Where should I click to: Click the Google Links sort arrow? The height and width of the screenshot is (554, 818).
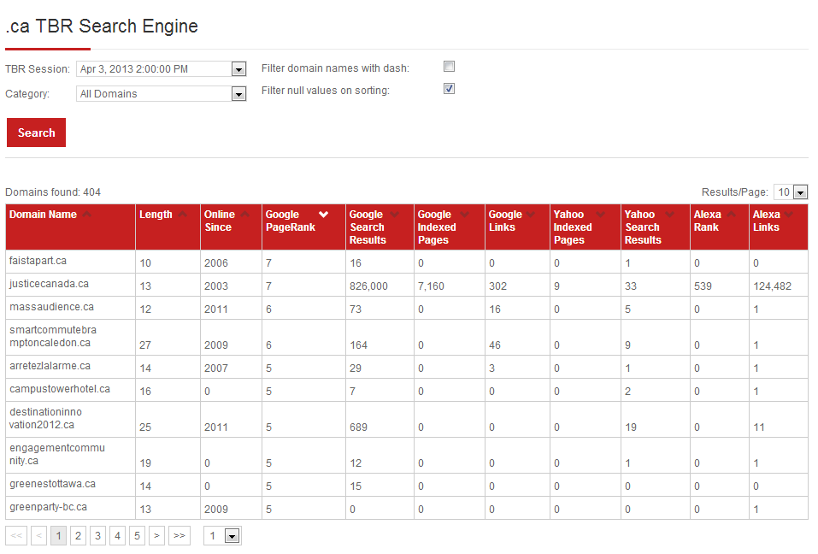[531, 215]
